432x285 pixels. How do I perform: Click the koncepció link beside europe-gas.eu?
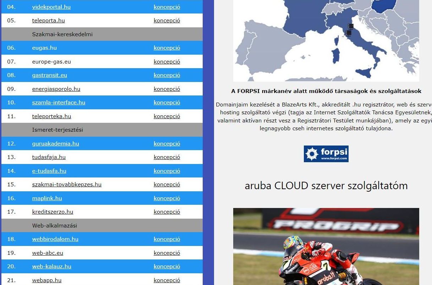click(167, 62)
